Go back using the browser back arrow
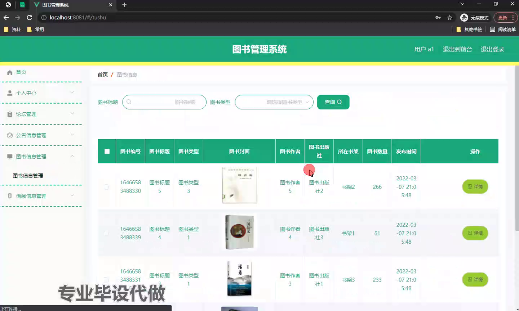The width and height of the screenshot is (519, 311). pos(6,17)
